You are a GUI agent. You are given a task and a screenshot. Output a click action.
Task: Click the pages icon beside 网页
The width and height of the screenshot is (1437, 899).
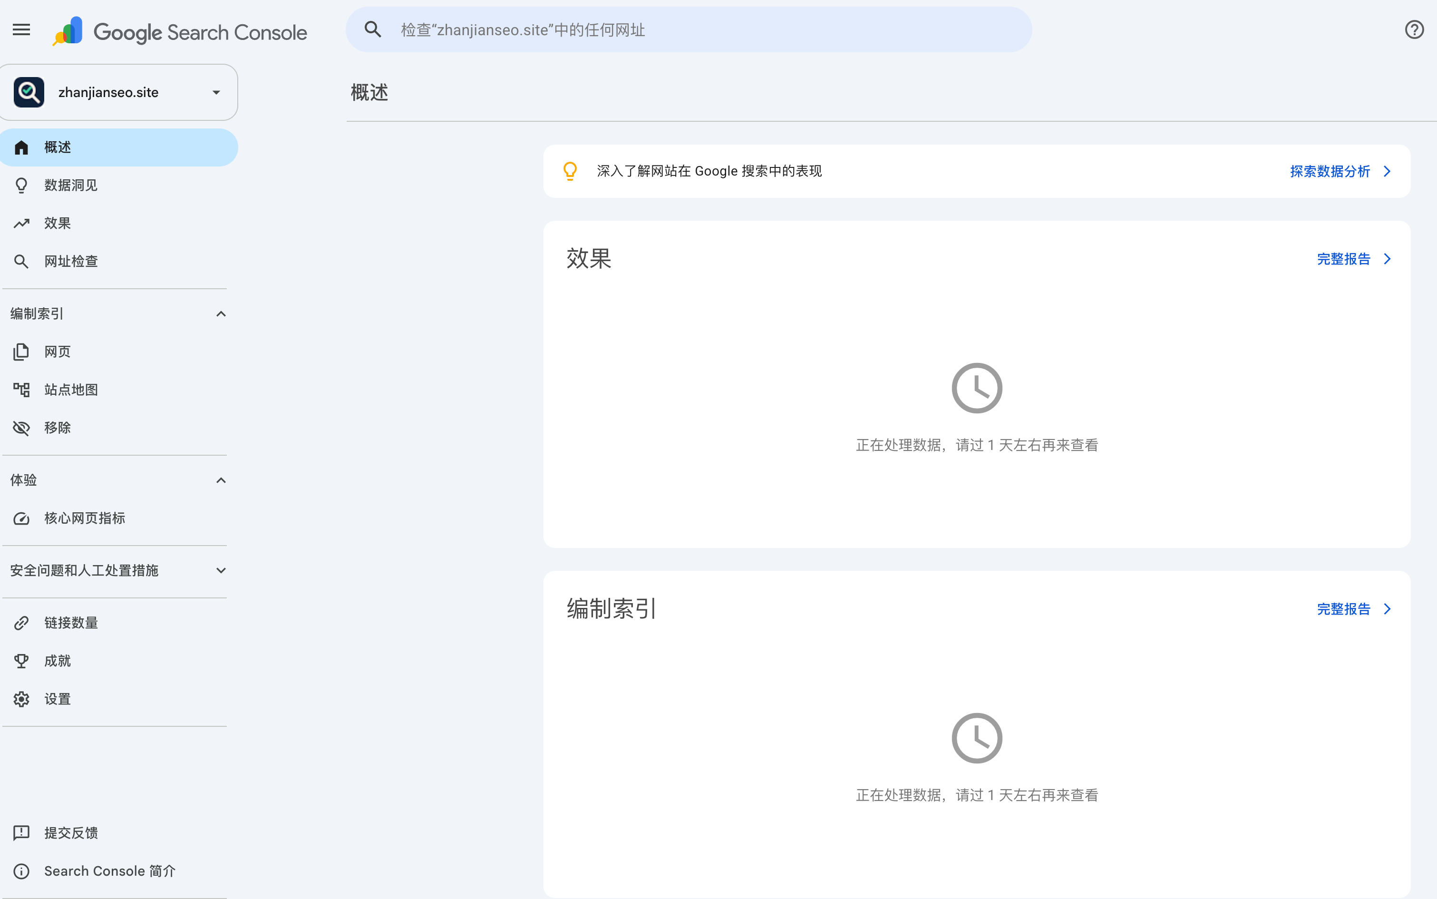pos(21,352)
